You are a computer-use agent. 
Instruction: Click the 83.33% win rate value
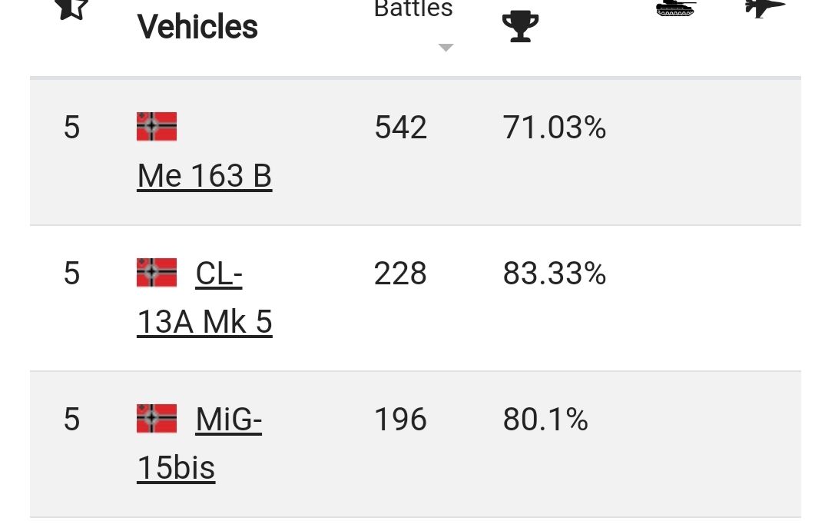click(554, 274)
